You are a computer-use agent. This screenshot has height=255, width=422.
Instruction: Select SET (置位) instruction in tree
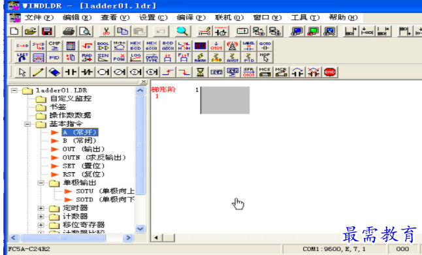[84, 166]
